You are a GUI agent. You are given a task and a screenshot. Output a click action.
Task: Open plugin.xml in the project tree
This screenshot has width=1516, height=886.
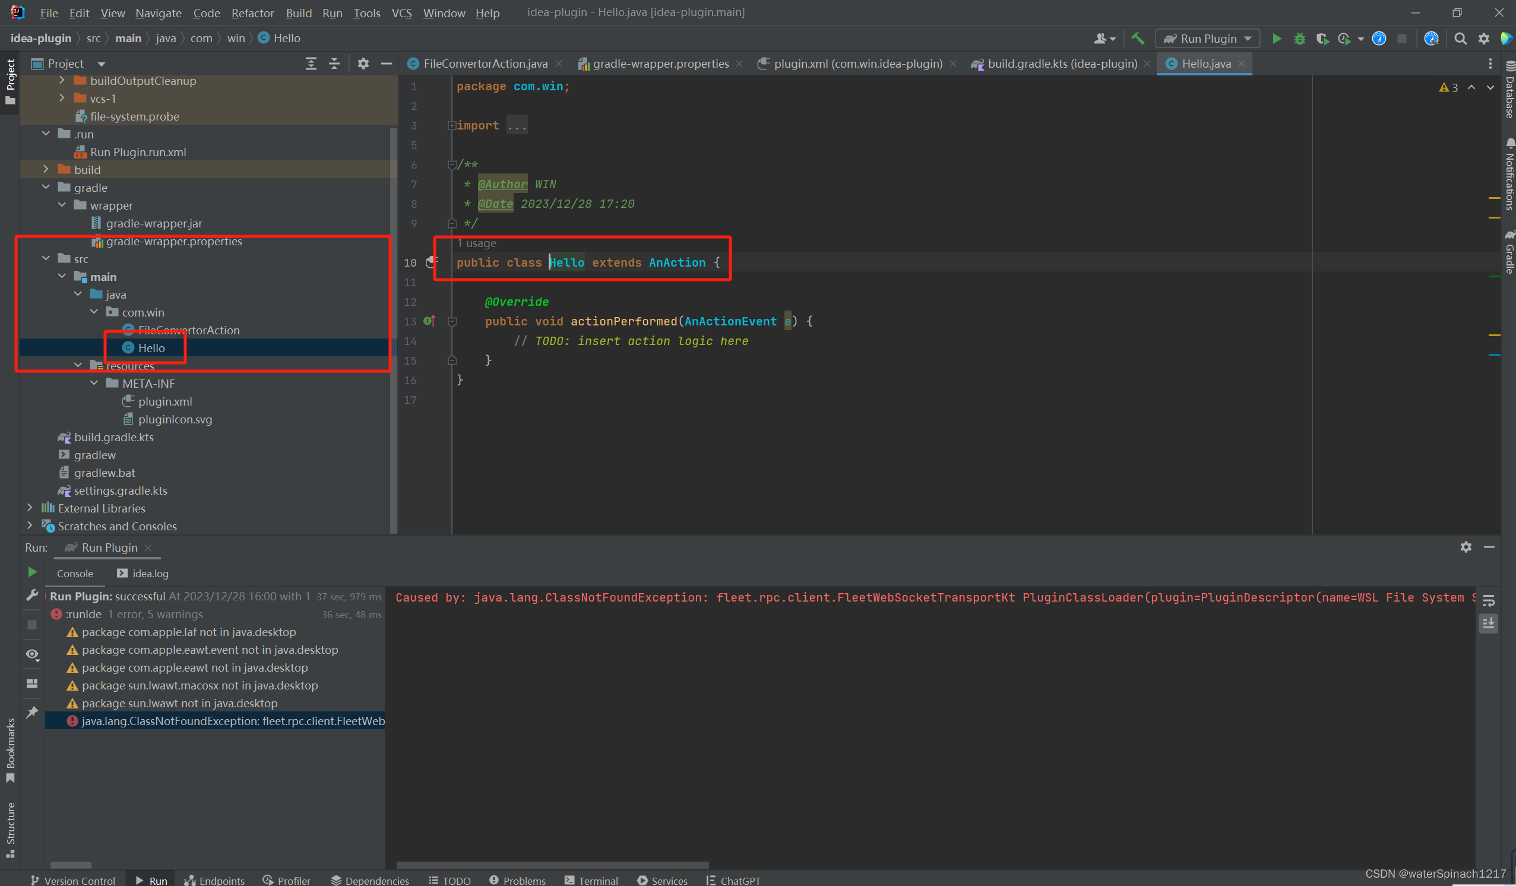pyautogui.click(x=165, y=401)
